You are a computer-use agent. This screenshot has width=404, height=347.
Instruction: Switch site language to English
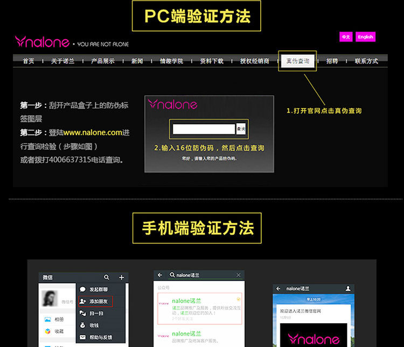coord(365,37)
